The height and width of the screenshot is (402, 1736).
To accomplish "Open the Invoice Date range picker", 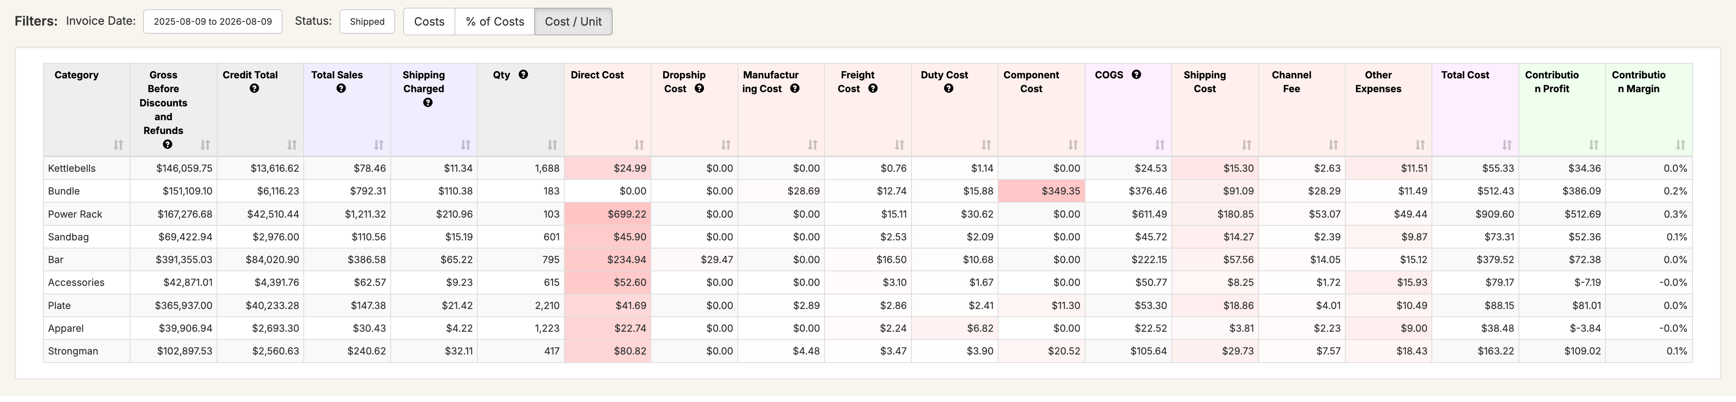I will click(x=213, y=22).
